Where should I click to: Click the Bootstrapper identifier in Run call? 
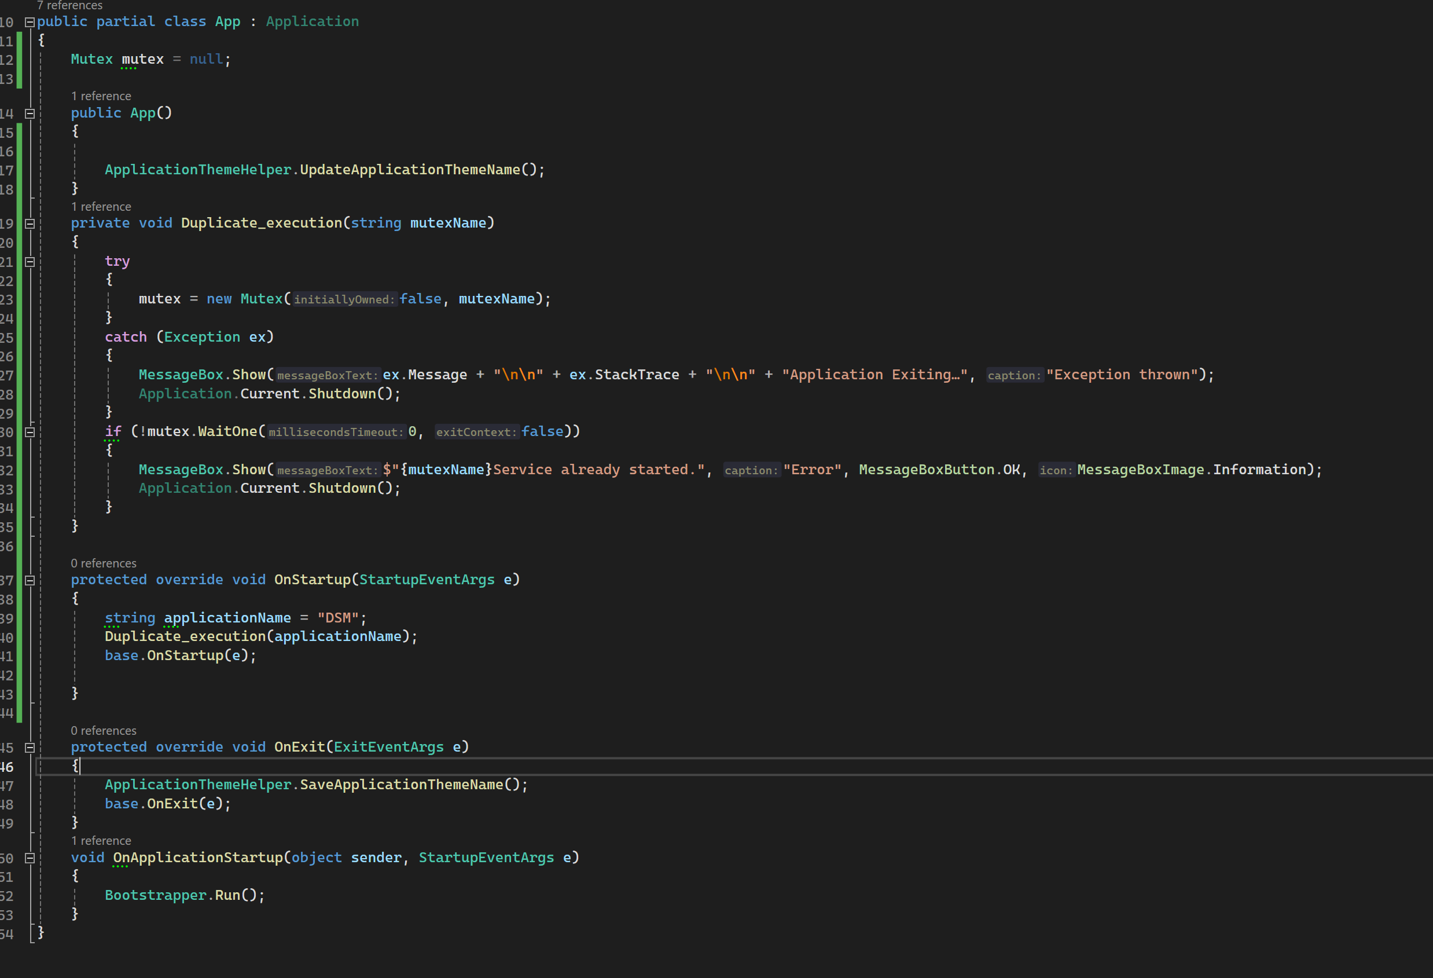tap(155, 895)
